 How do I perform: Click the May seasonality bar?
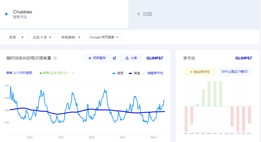pos(209,94)
